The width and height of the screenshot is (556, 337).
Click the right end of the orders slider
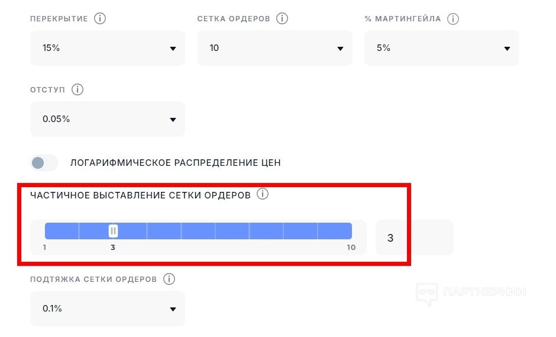point(349,231)
